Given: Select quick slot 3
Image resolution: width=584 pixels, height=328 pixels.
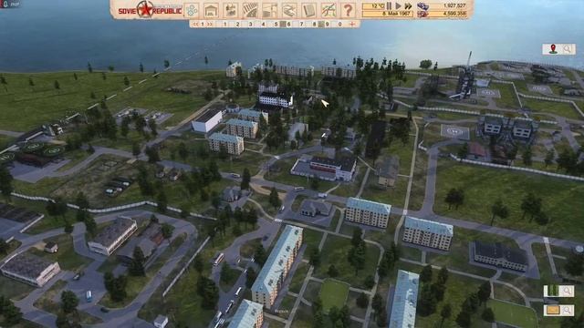Looking at the screenshot, I should pyautogui.click(x=250, y=25).
